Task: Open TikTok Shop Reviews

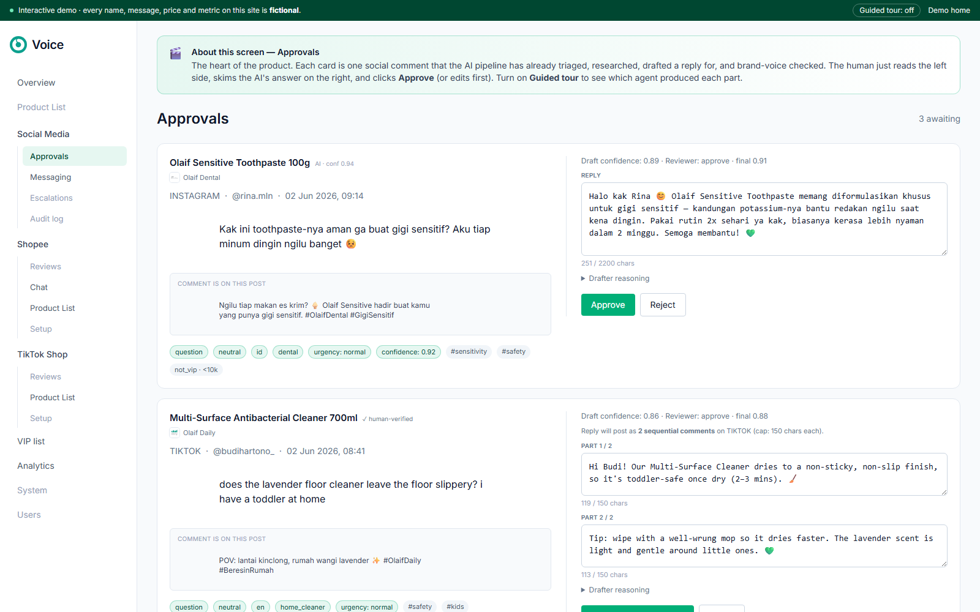Action: [45, 376]
